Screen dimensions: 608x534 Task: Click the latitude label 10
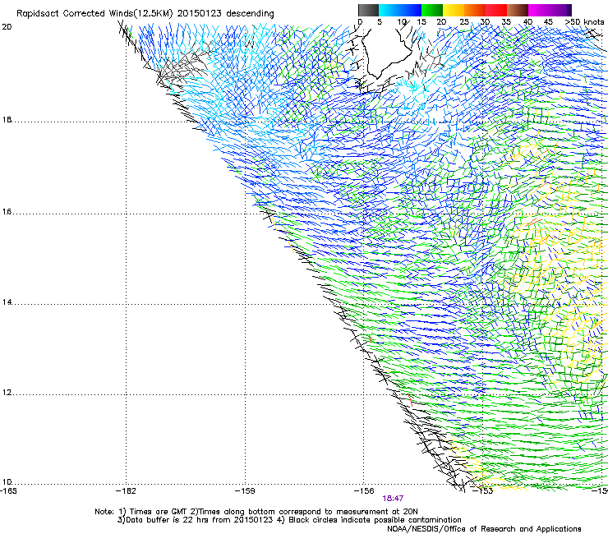[7, 482]
